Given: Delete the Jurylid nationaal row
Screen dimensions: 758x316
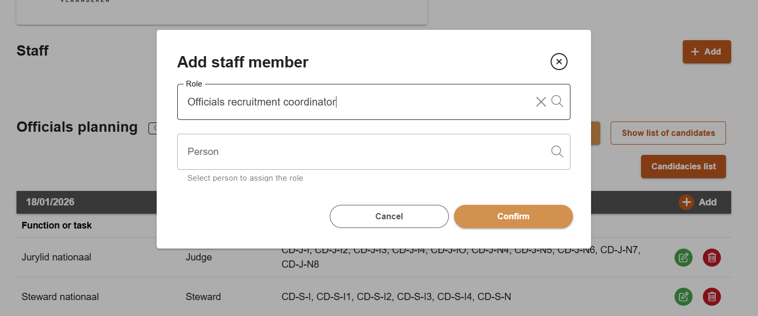Looking at the screenshot, I should pyautogui.click(x=712, y=257).
